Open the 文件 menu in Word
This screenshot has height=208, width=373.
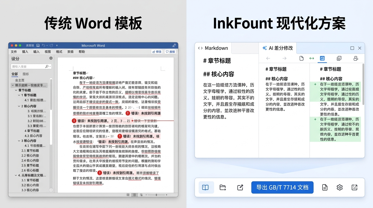pyautogui.click(x=14, y=52)
